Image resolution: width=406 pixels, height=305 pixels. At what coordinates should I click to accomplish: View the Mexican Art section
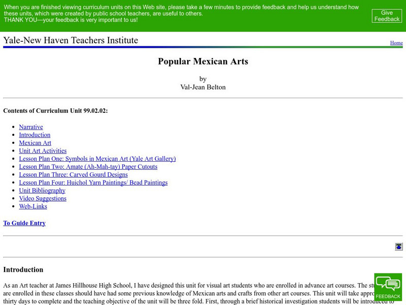pyautogui.click(x=35, y=143)
